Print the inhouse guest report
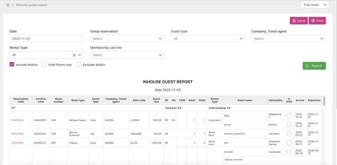The image size is (337, 165). coord(317,21)
